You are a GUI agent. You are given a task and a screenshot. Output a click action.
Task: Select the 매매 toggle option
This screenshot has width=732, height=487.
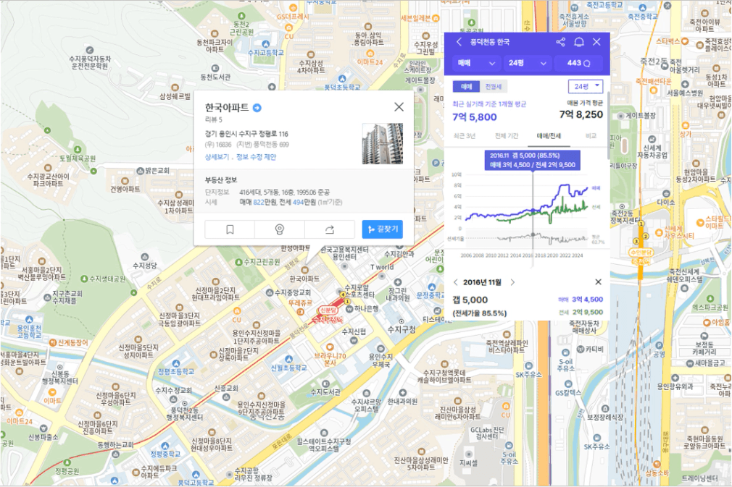[466, 86]
